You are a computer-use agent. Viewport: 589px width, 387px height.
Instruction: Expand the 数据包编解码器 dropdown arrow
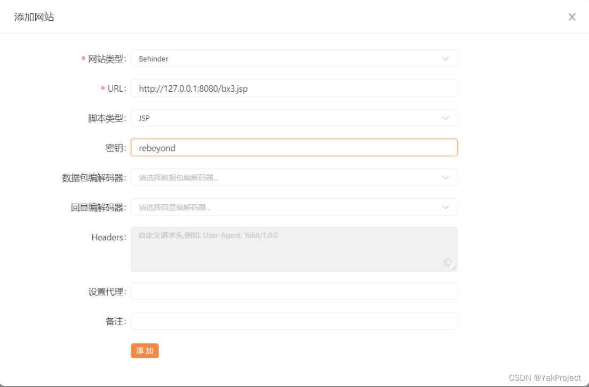coord(445,177)
